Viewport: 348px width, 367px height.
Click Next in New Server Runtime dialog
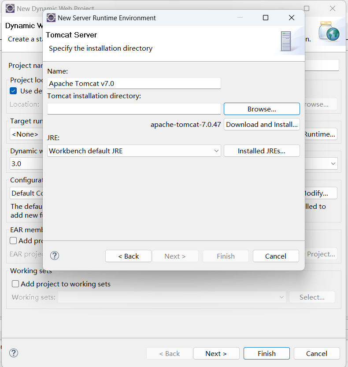click(175, 256)
